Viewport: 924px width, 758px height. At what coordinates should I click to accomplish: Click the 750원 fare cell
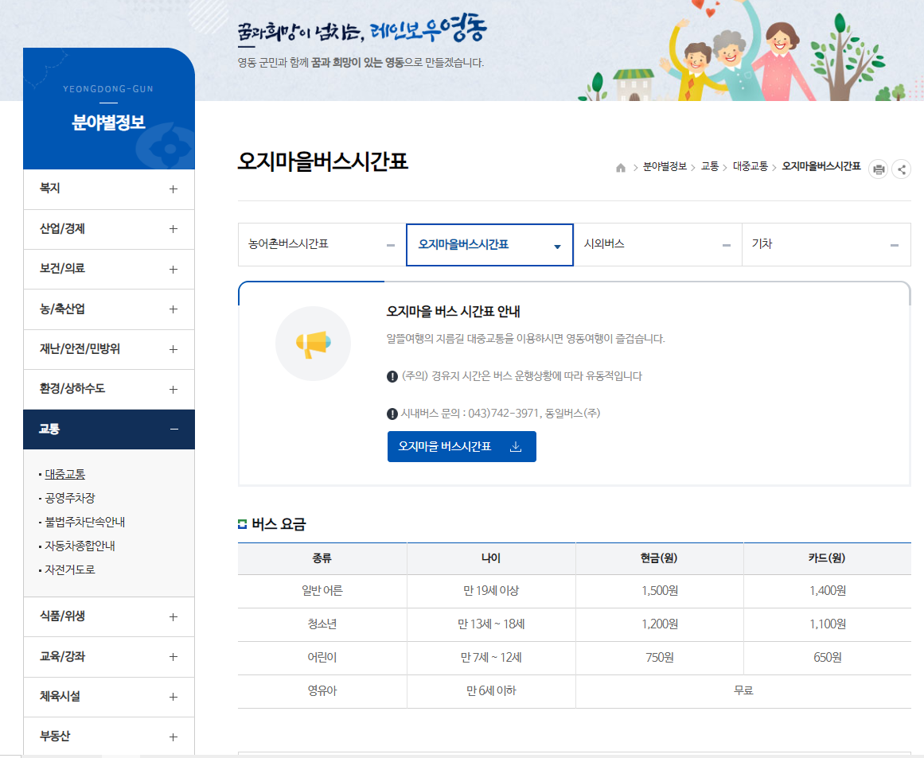(660, 657)
